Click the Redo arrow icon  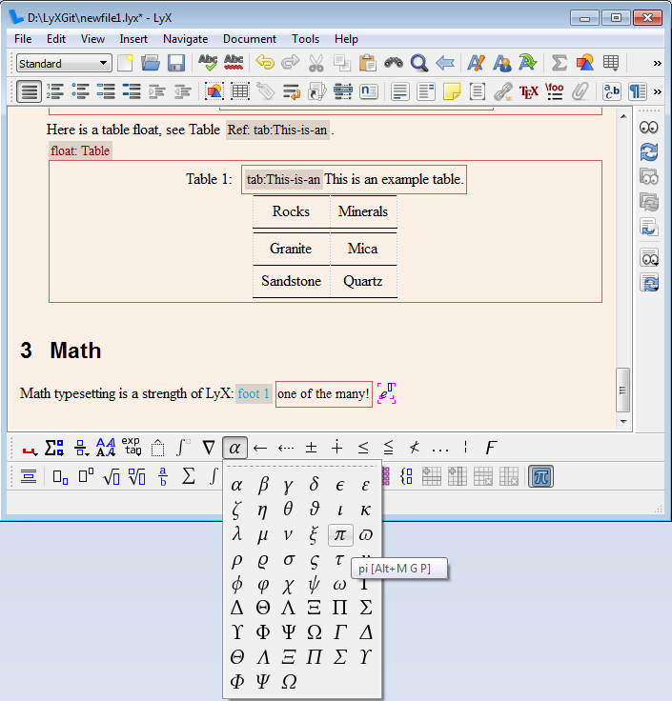291,63
